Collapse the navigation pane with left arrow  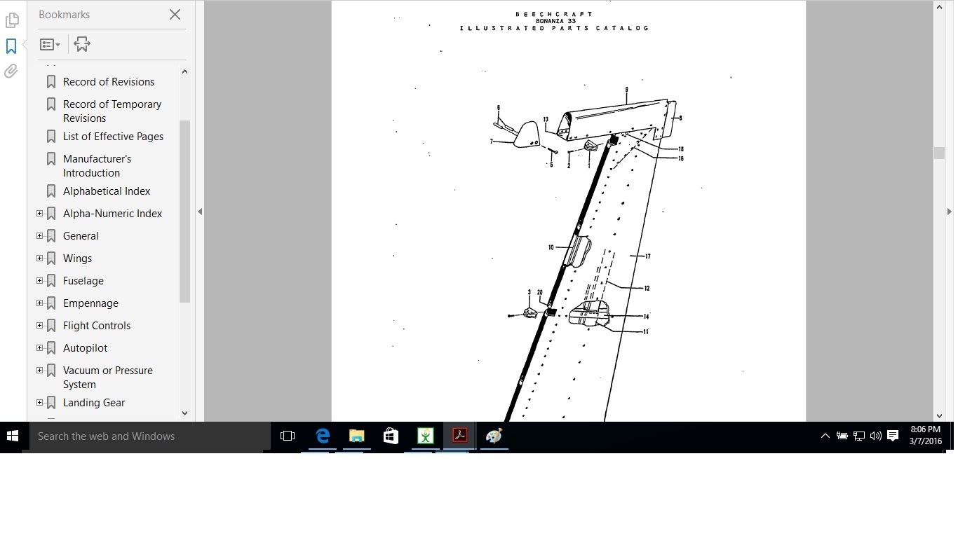pyautogui.click(x=200, y=212)
